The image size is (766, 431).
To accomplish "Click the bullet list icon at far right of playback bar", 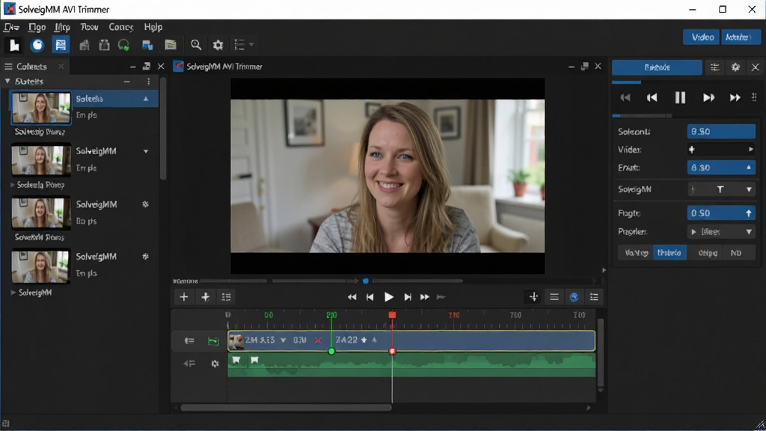I will pos(594,297).
